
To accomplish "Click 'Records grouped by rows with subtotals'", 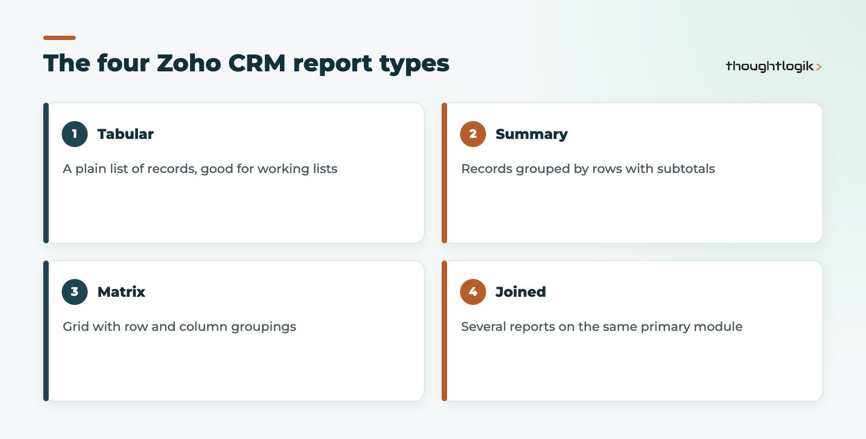I will click(x=588, y=169).
